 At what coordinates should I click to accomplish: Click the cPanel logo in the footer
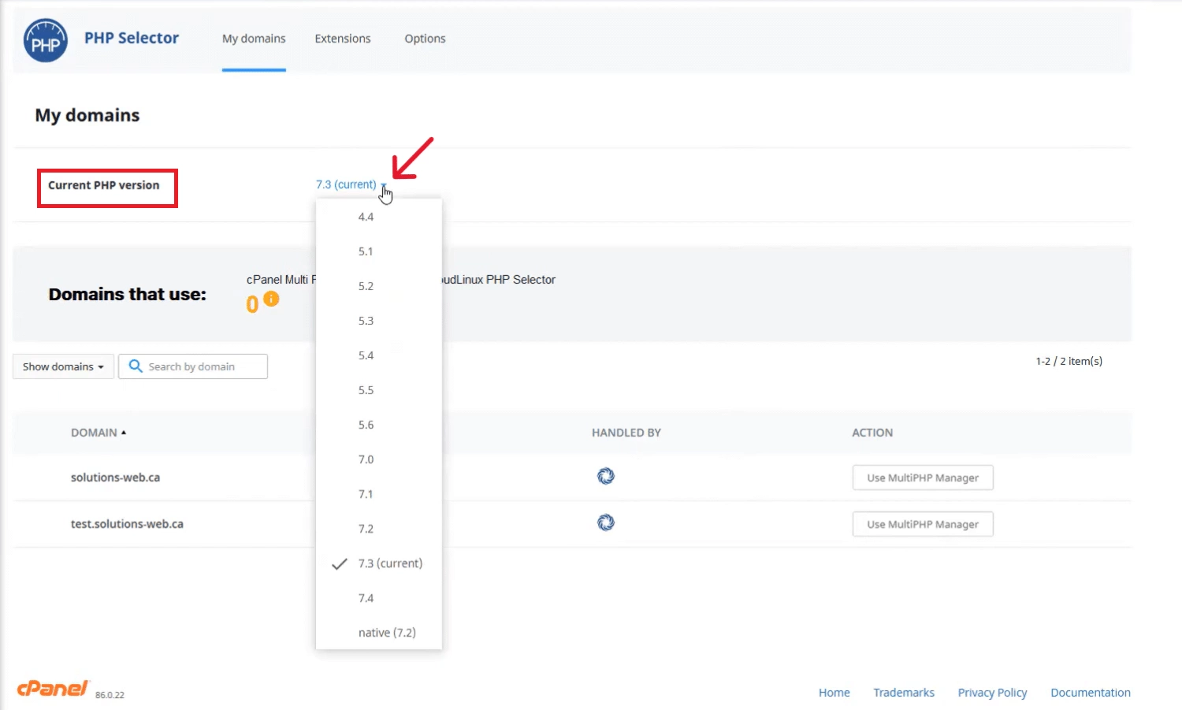(x=51, y=686)
